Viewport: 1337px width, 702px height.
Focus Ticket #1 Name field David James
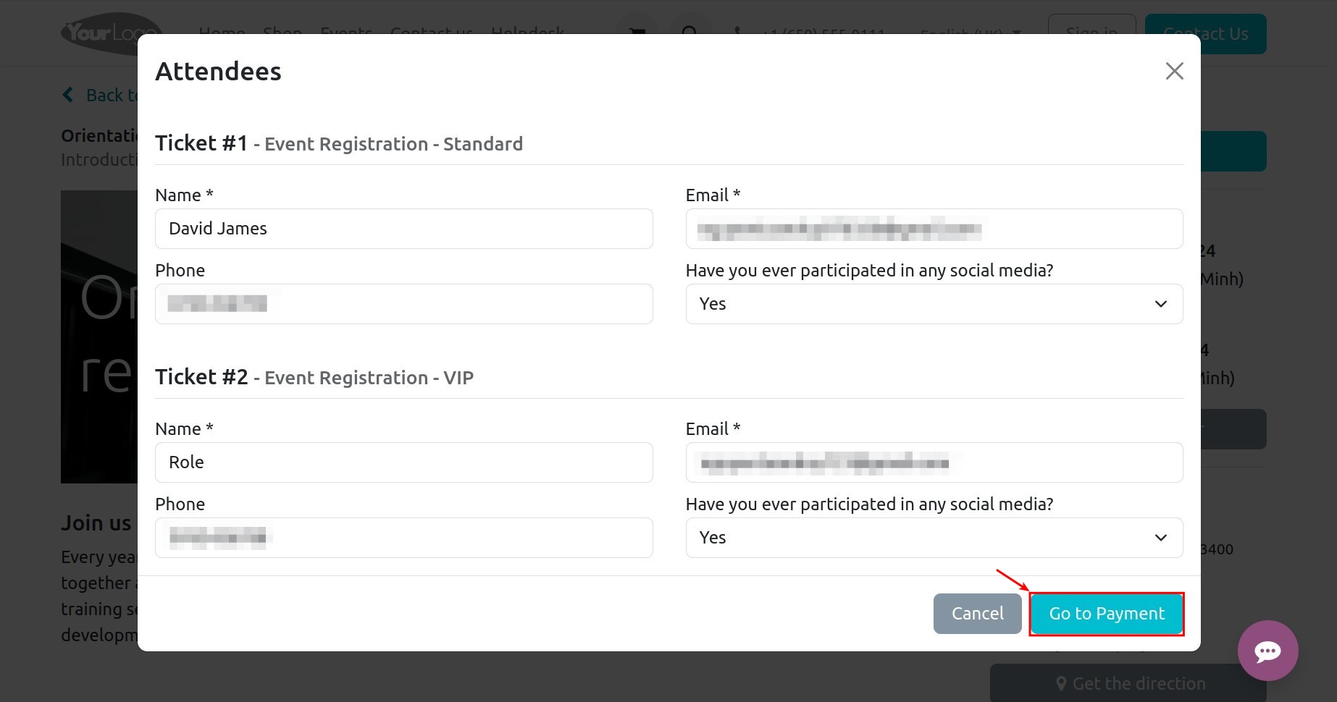(x=404, y=229)
